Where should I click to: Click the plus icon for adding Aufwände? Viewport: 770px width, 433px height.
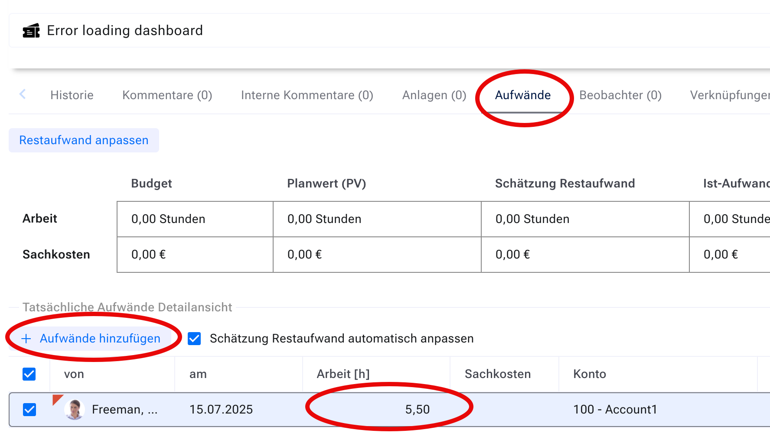click(x=26, y=339)
